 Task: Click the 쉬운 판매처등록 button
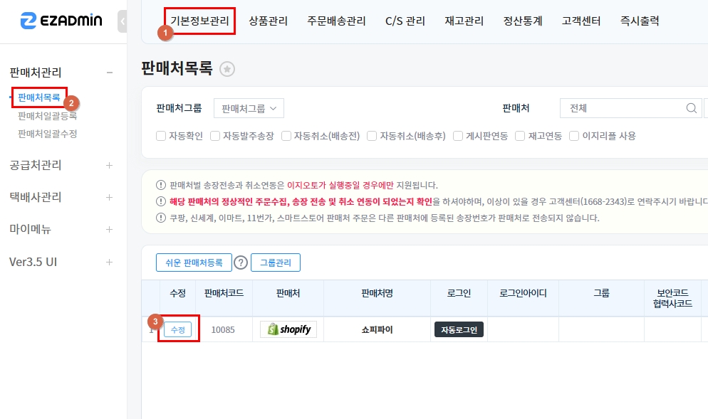click(x=194, y=262)
